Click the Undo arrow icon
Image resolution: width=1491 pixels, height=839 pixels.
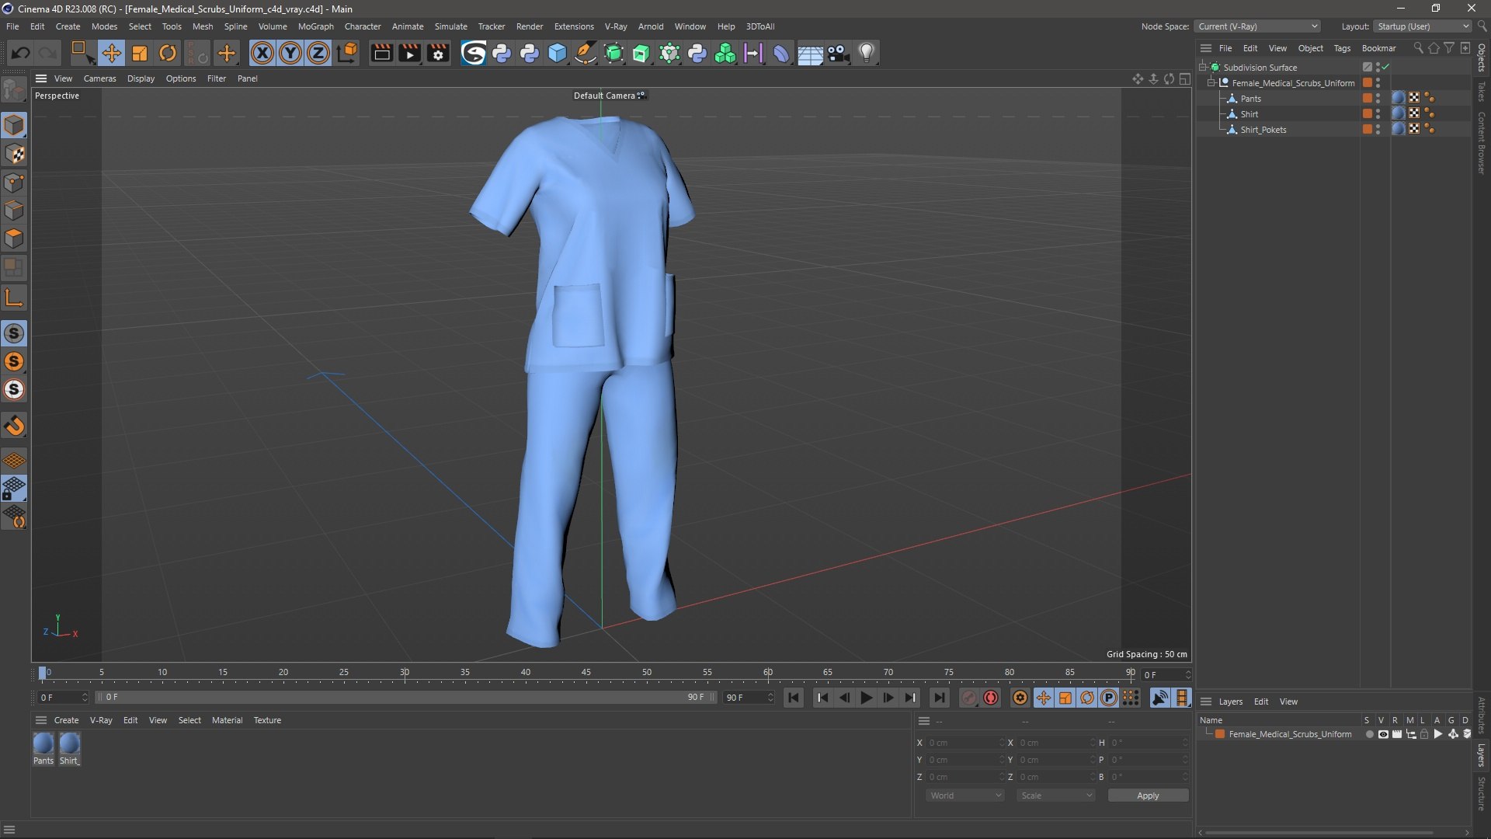pos(21,53)
